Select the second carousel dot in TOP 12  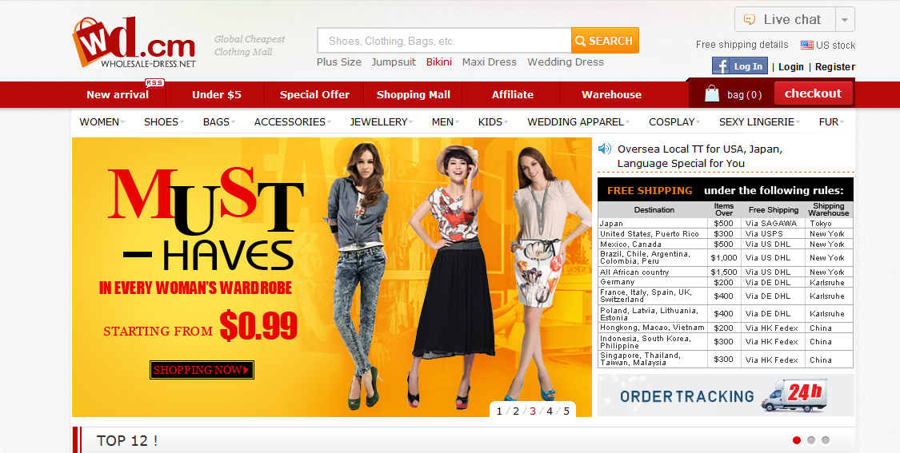click(x=811, y=440)
